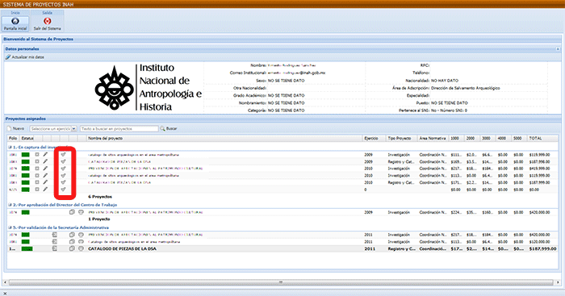
Task: Tick the square box of 2009 $119,999.00 project
Action: (37, 155)
